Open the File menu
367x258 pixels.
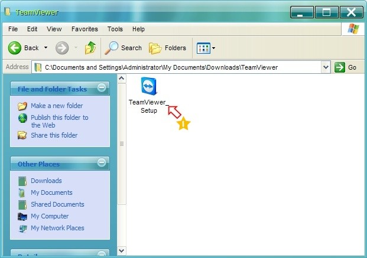coord(13,29)
